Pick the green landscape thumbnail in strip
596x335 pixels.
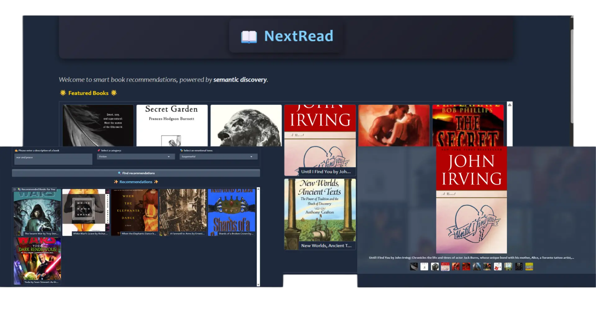[x=508, y=266]
